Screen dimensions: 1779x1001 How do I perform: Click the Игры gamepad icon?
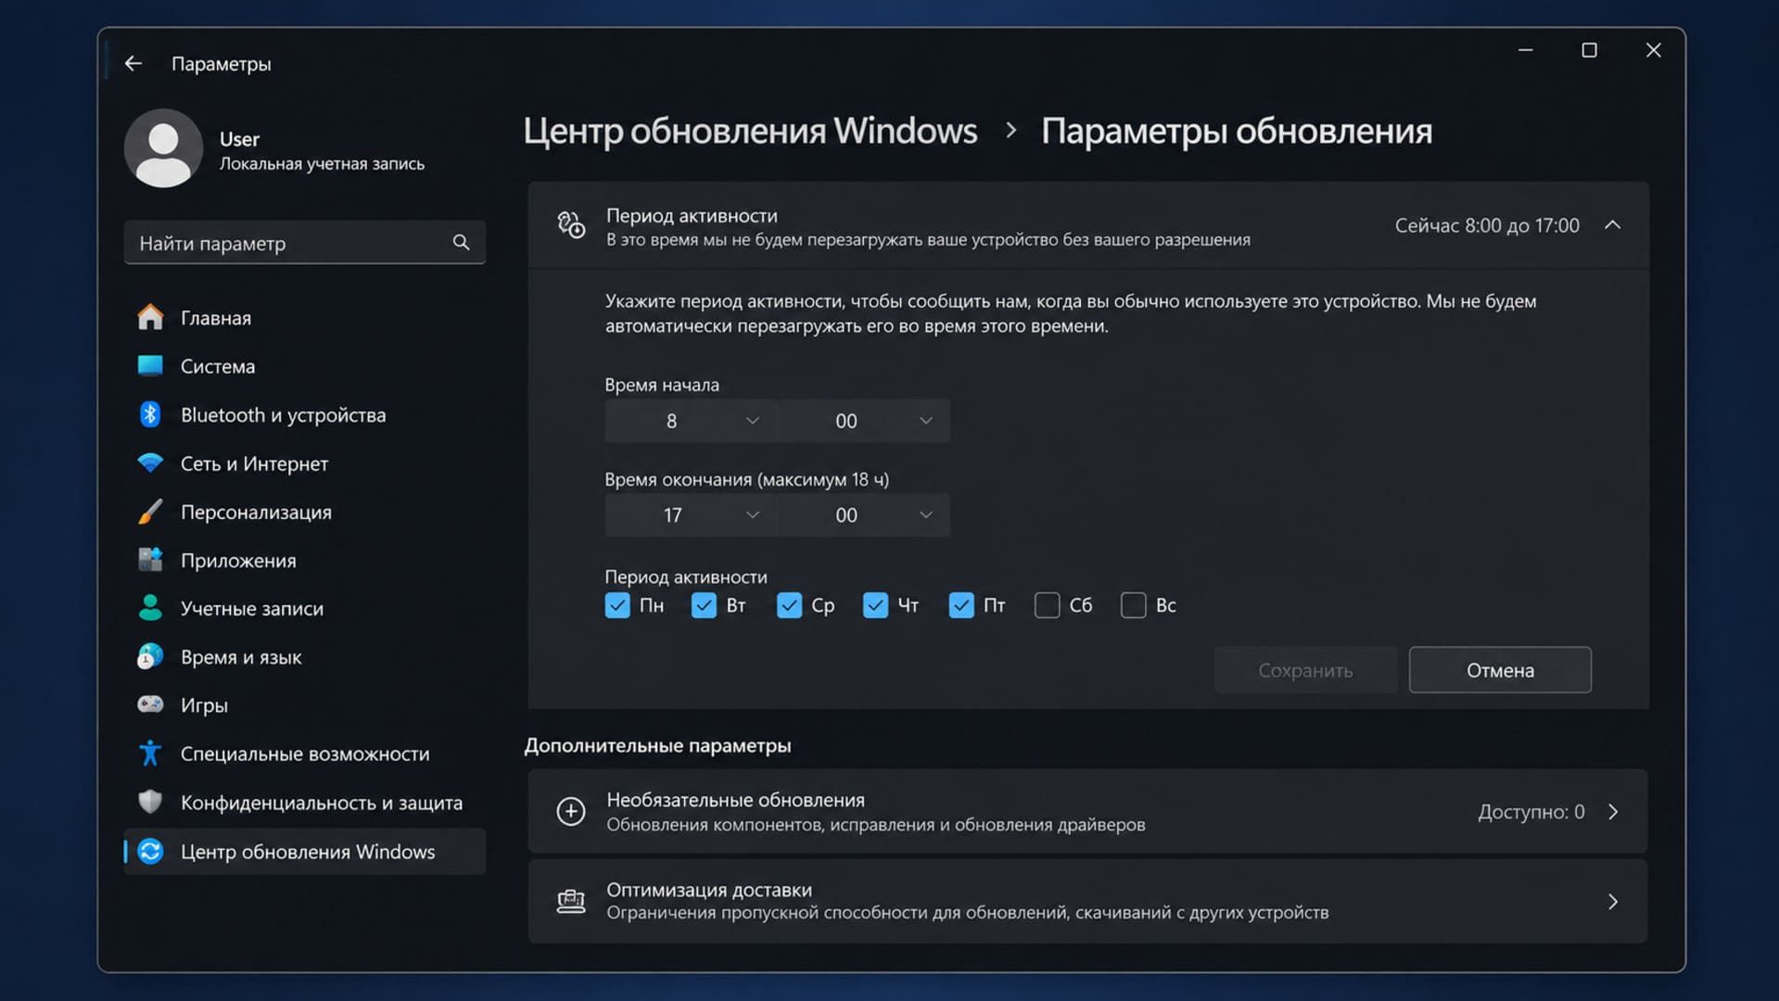[150, 704]
